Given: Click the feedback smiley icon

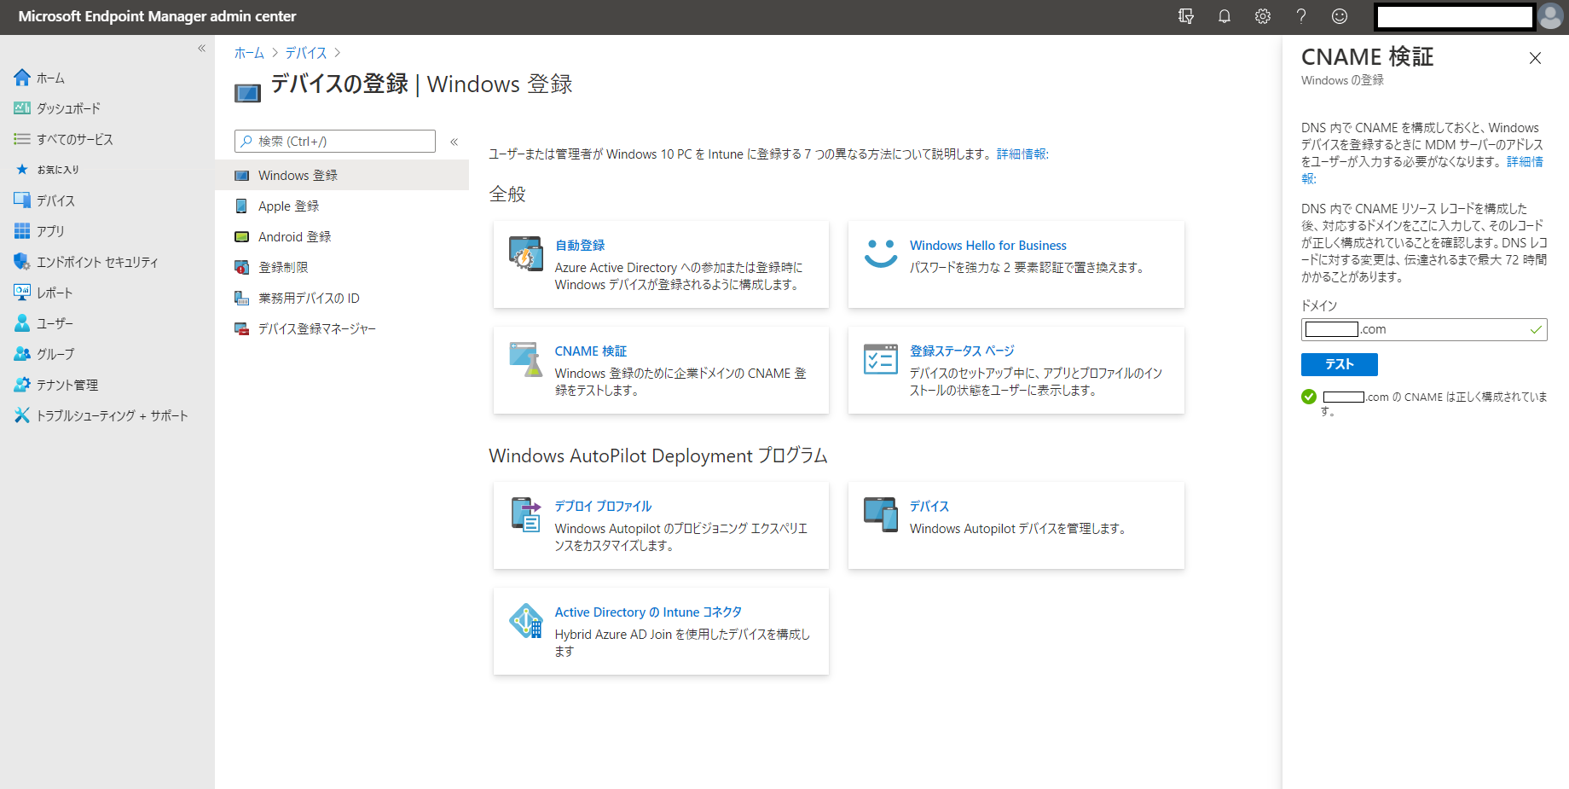Looking at the screenshot, I should [x=1340, y=16].
